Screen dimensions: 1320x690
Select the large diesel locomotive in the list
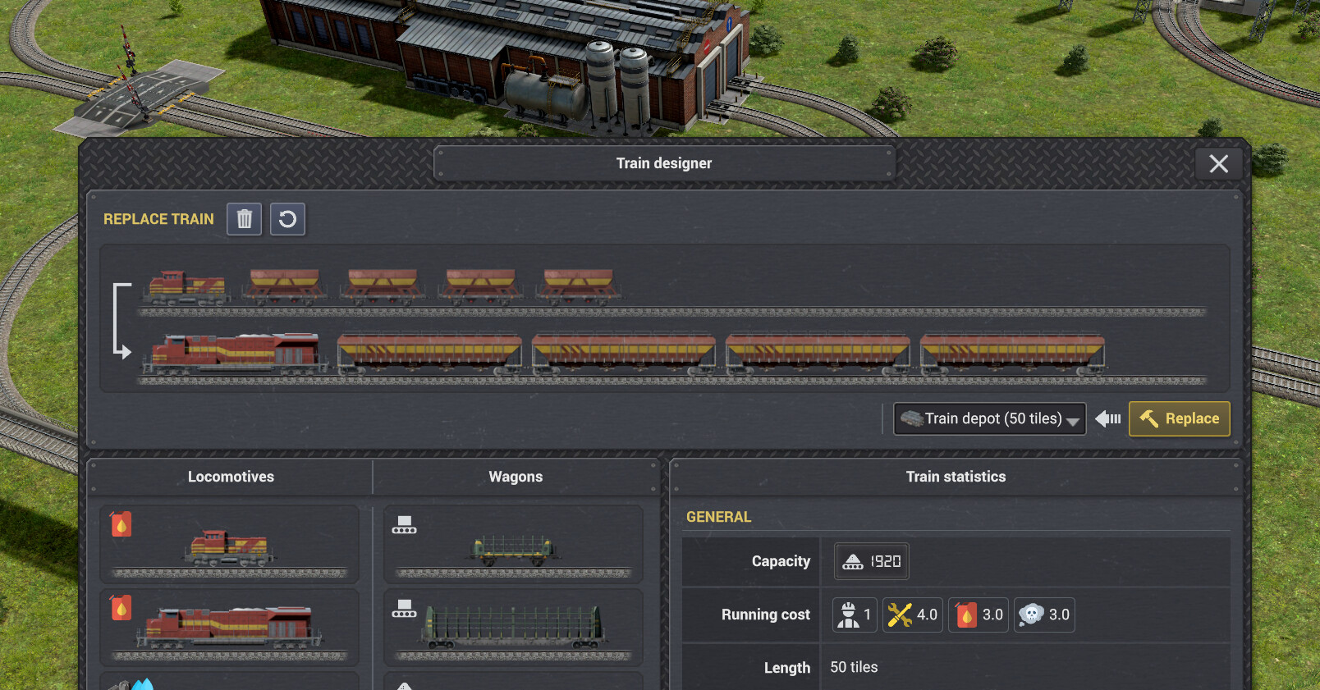click(230, 627)
